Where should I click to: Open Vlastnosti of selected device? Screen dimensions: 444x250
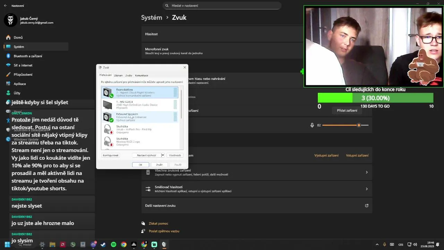point(175,155)
